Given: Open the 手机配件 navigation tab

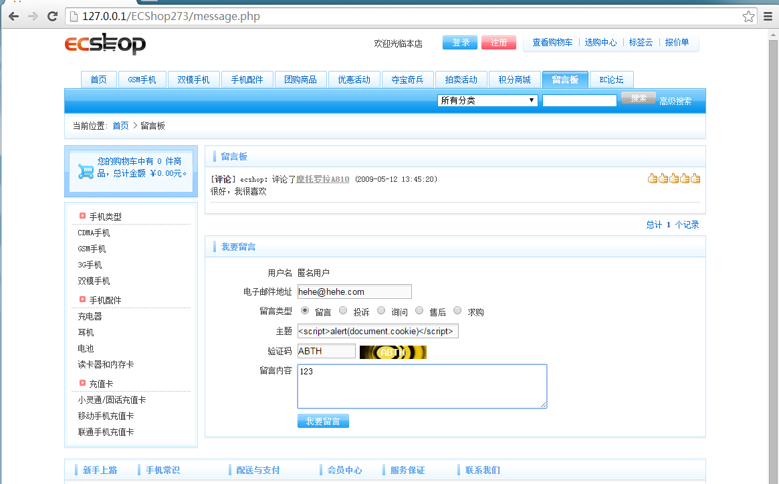Looking at the screenshot, I should coord(247,80).
